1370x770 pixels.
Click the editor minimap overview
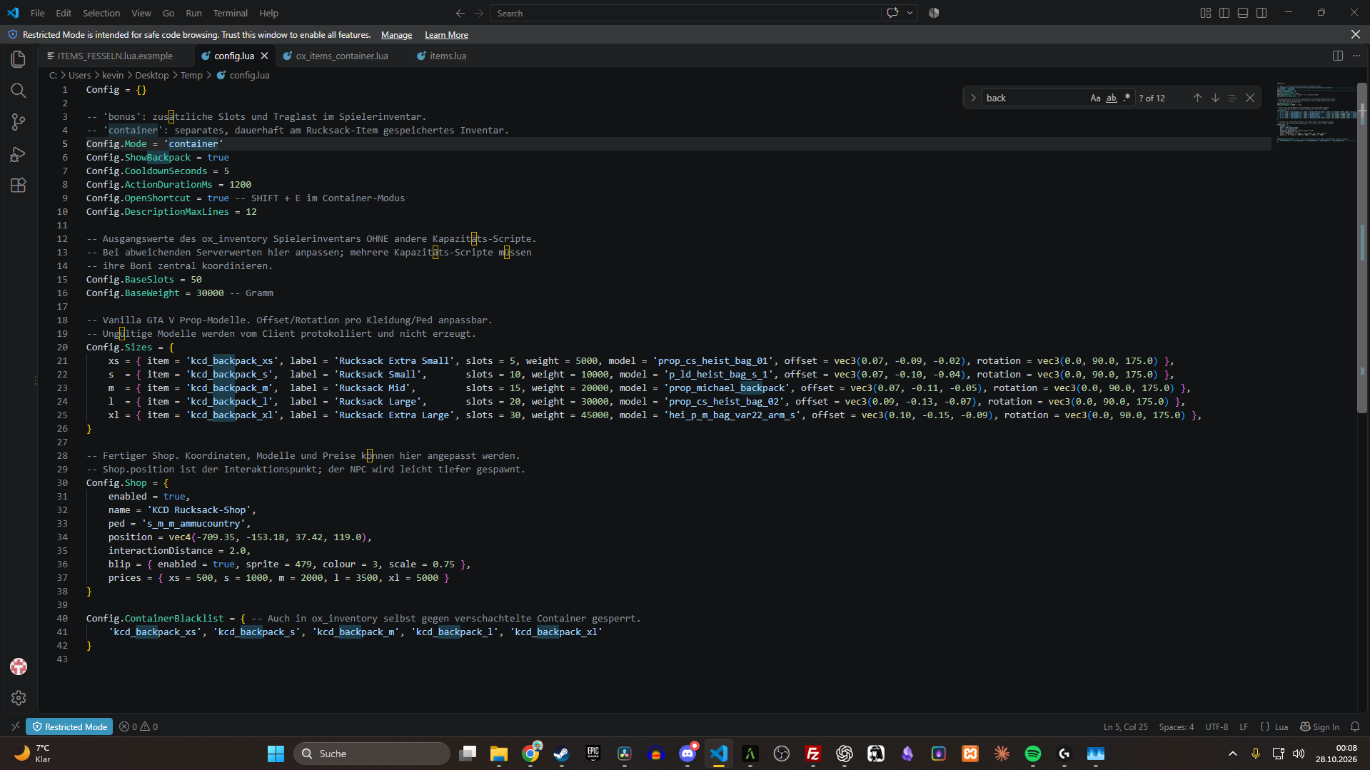click(1316, 113)
